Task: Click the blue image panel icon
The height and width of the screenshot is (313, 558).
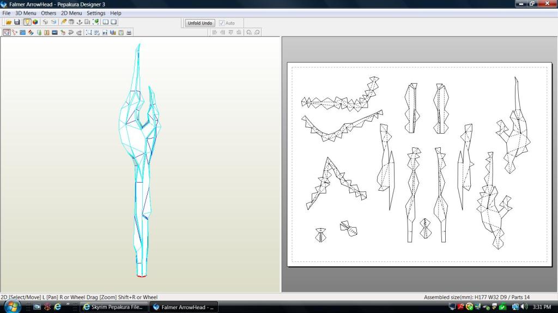Action: click(x=23, y=33)
